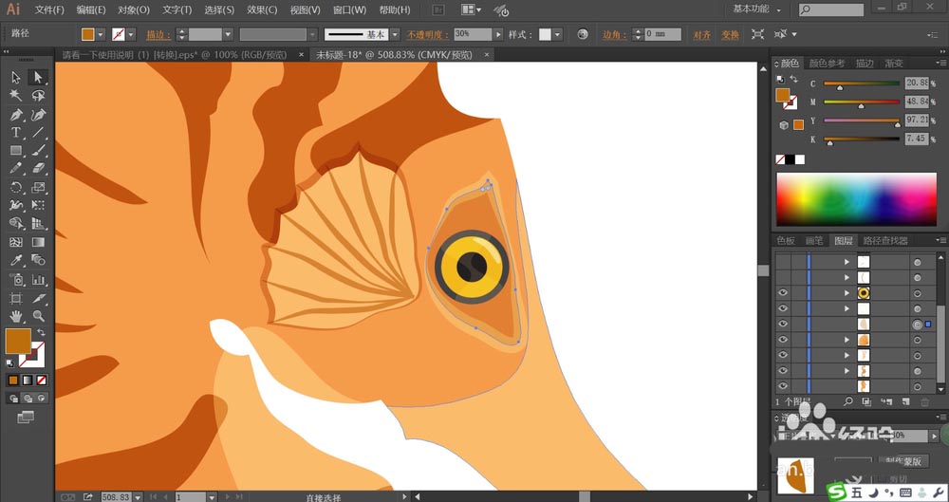Open the stroke color dropdown in control bar
The image size is (949, 502).
[131, 34]
